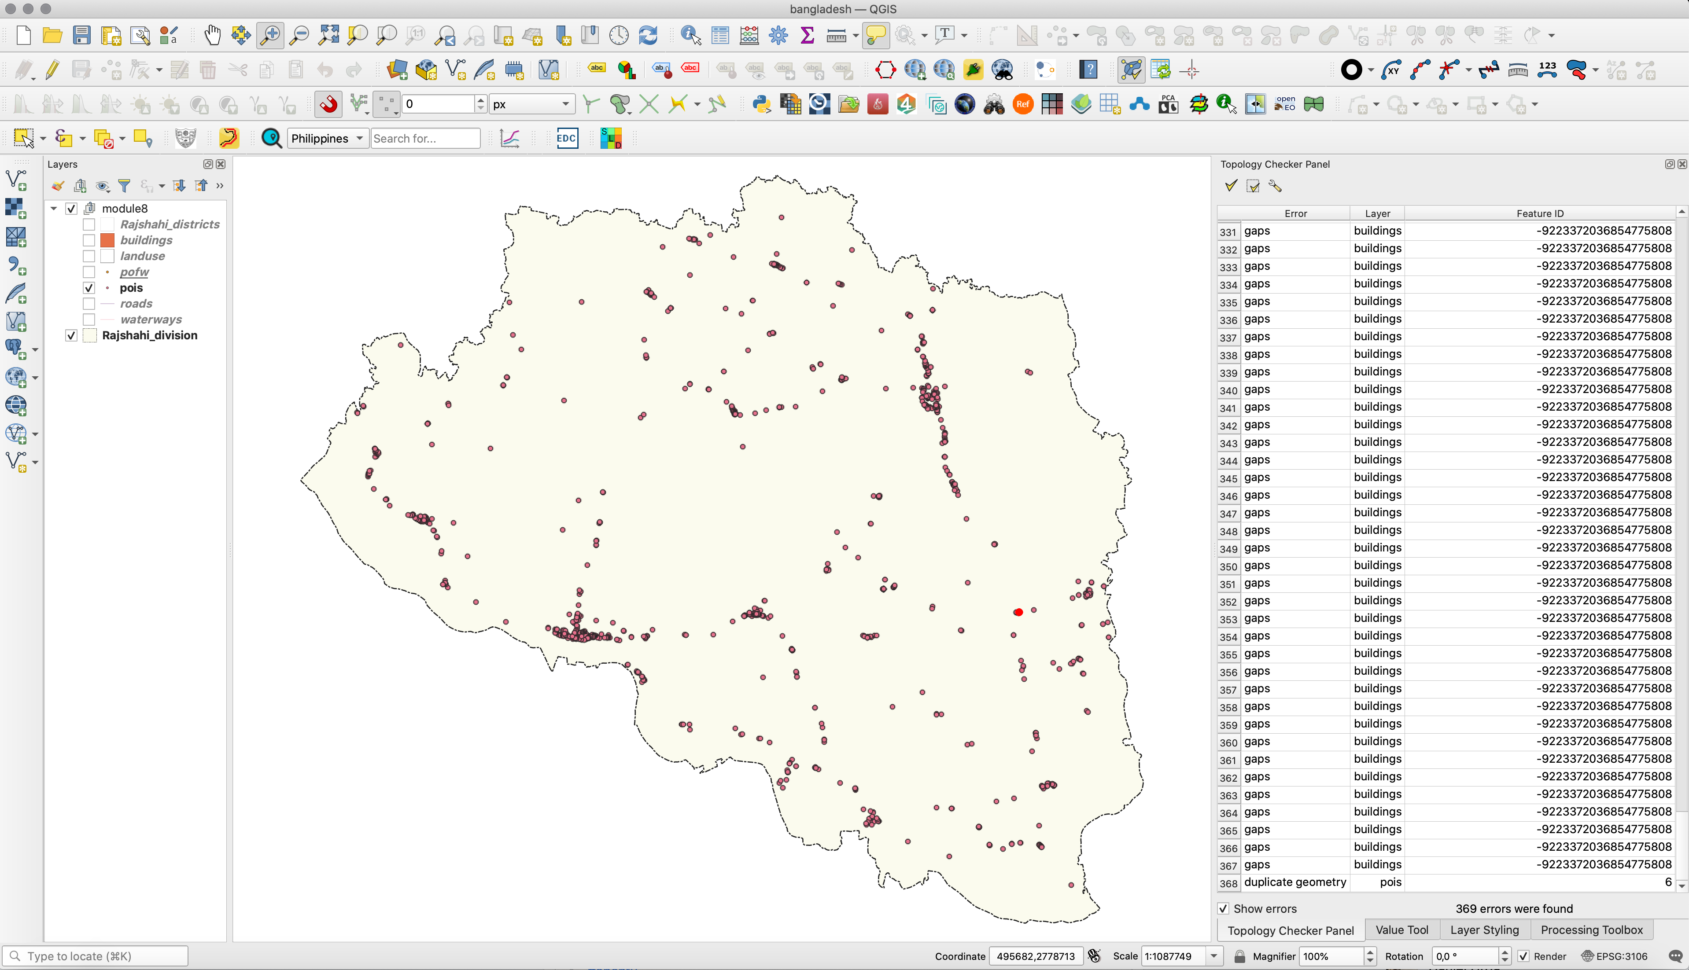This screenshot has height=970, width=1689.
Task: Activate the Zoom In magnifier tool
Action: (x=270, y=35)
